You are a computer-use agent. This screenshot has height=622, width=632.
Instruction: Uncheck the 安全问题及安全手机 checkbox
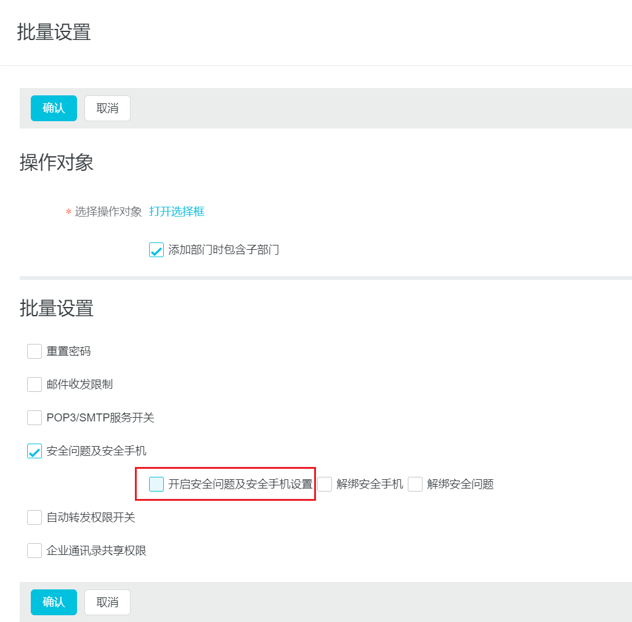tap(34, 451)
